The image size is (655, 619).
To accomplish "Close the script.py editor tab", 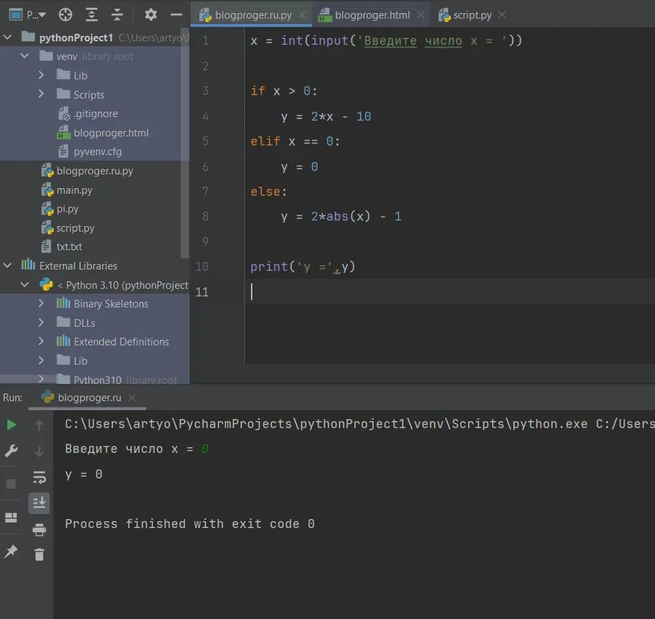I will point(502,15).
